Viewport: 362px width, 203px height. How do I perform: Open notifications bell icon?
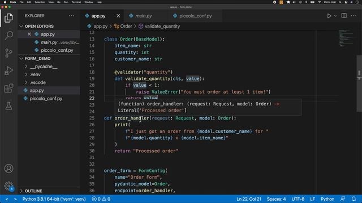click(354, 199)
